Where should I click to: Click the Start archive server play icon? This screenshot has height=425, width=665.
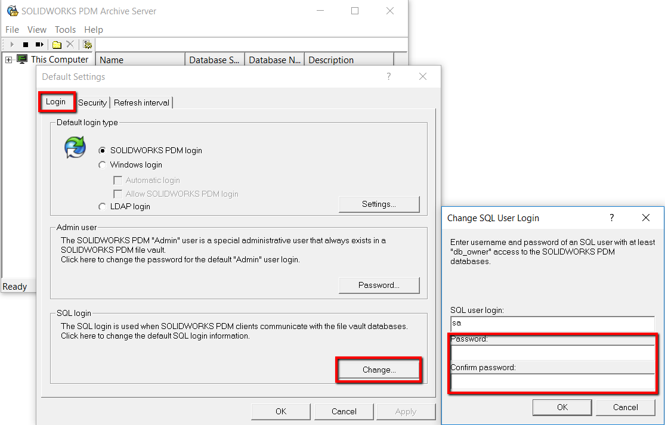13,45
